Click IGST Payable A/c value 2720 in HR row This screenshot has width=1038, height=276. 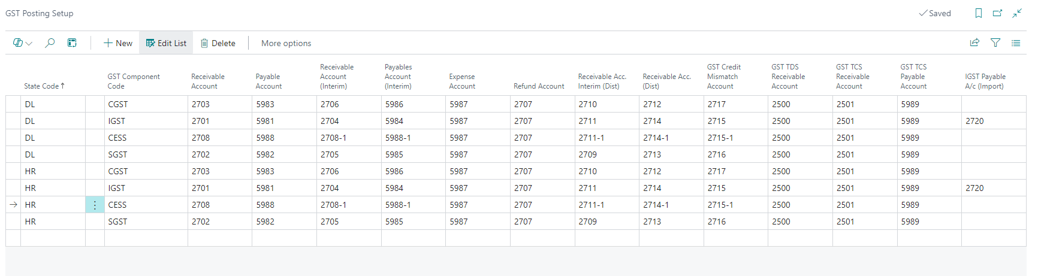pos(974,188)
